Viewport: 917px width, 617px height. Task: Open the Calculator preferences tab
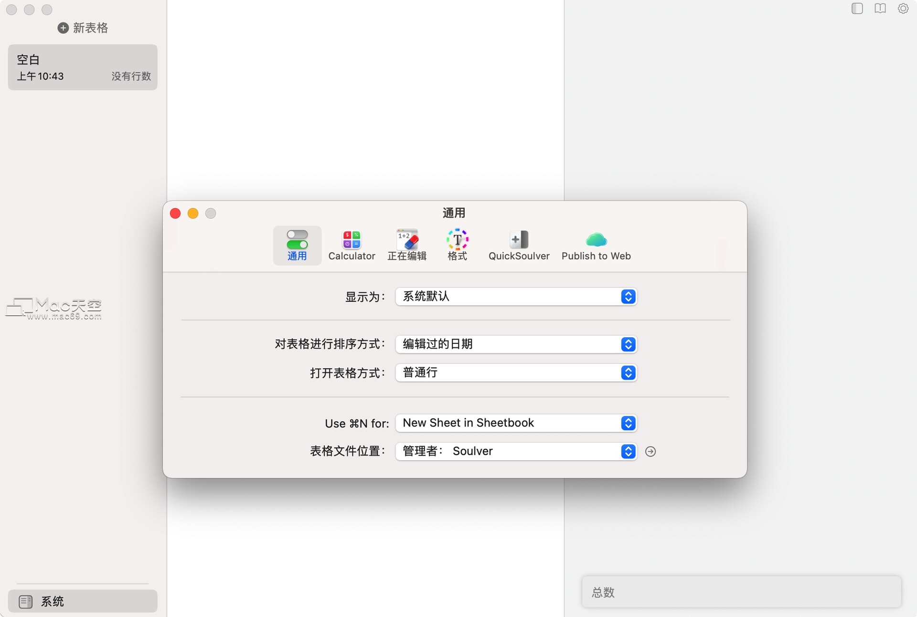[352, 245]
